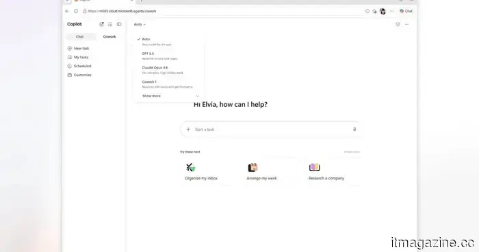479x252 pixels.
Task: Select the Cowork 1 model
Action: click(x=169, y=84)
